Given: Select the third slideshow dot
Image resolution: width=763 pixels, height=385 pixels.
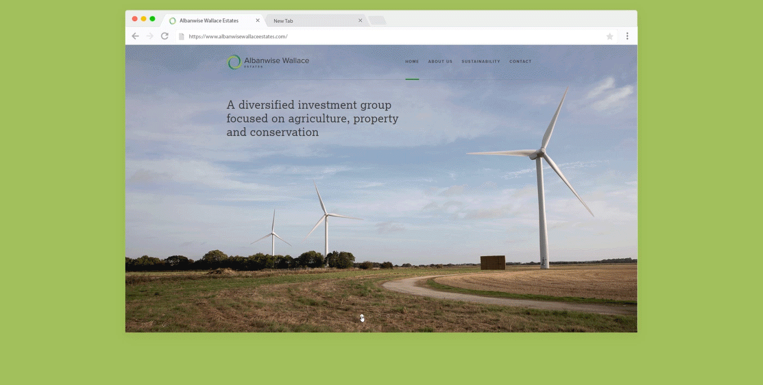Looking at the screenshot, I should [379, 316].
